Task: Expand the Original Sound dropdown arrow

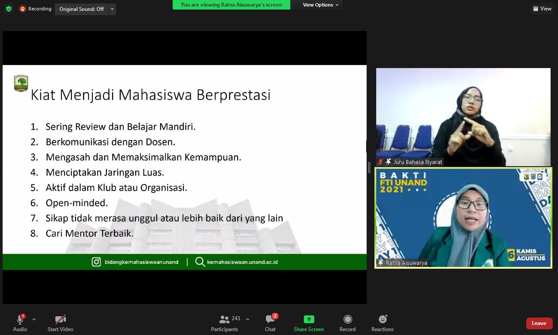Action: point(112,9)
